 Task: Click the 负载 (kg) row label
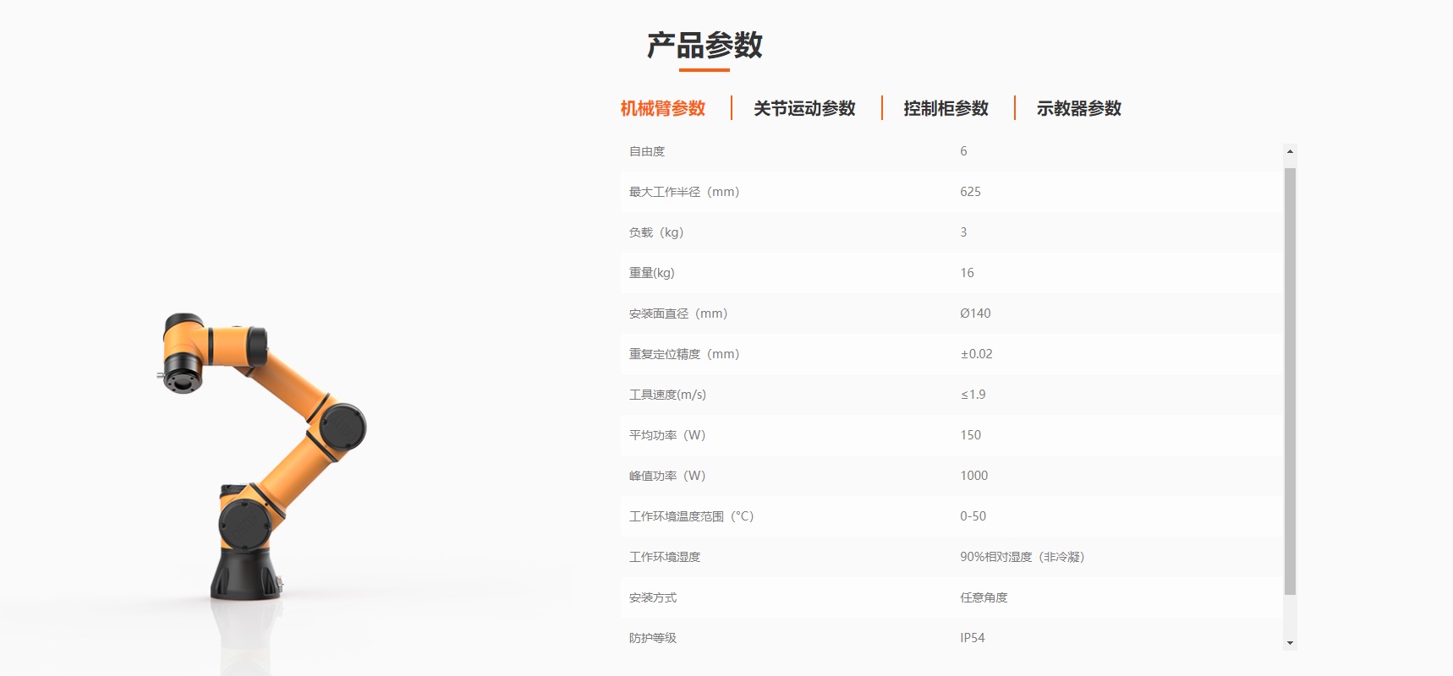click(x=656, y=232)
